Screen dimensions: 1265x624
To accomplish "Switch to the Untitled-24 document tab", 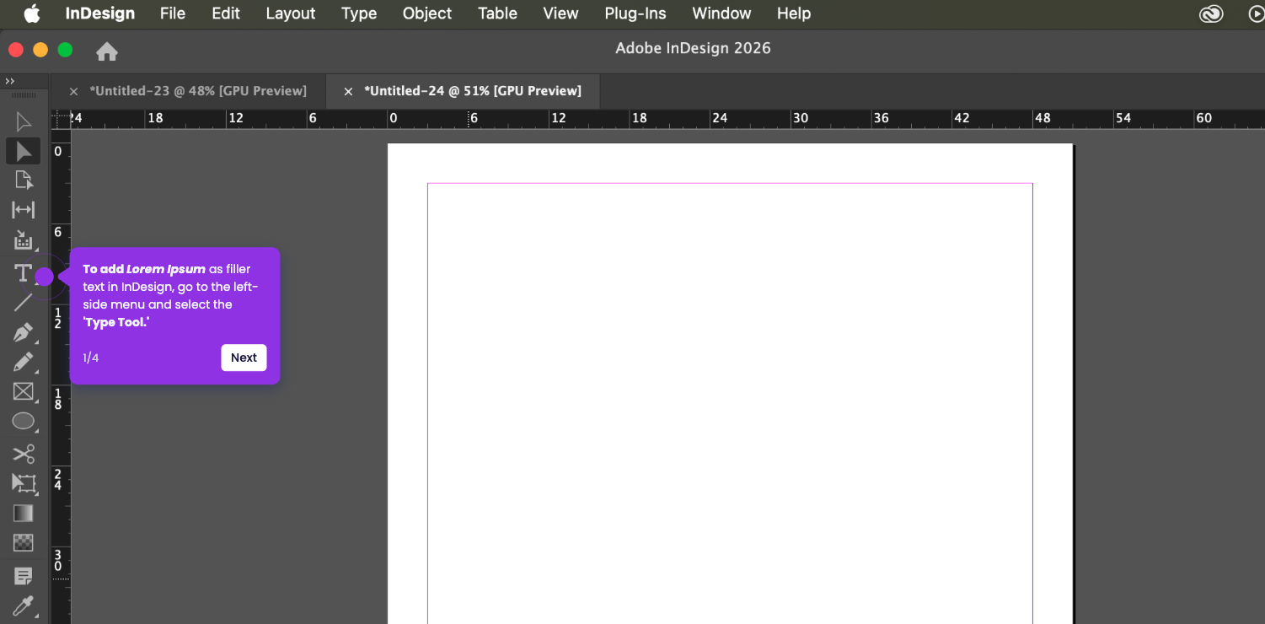I will 473,91.
